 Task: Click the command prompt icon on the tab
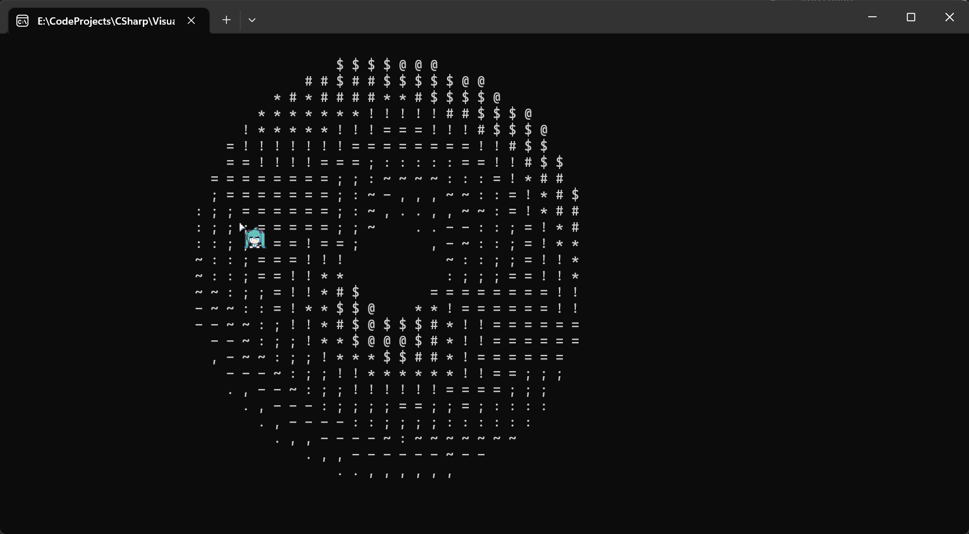tap(22, 21)
